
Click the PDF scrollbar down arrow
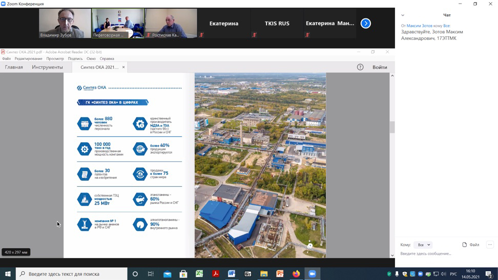pyautogui.click(x=392, y=255)
